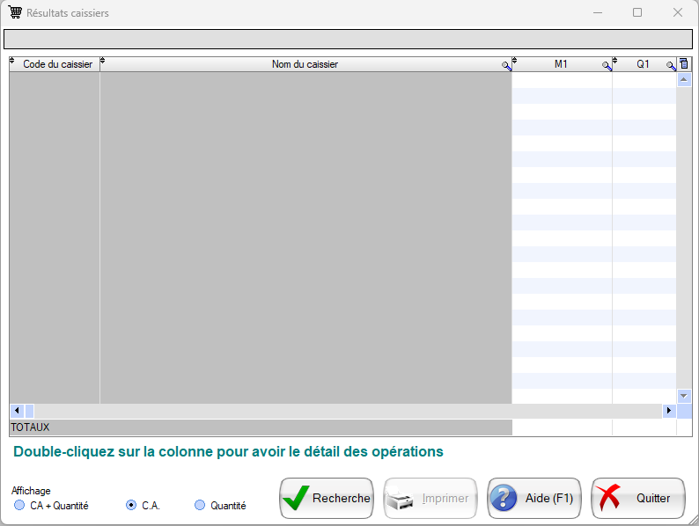Close the Résultats caissiers window
Image resolution: width=699 pixels, height=526 pixels.
coord(678,12)
